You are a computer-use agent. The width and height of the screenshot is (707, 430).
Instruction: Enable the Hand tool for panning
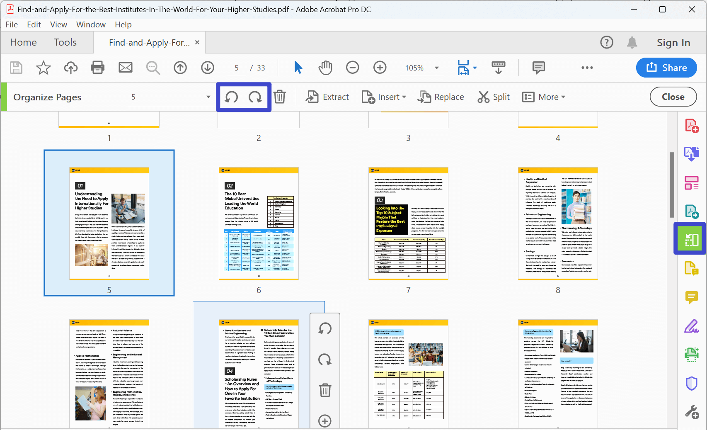325,68
